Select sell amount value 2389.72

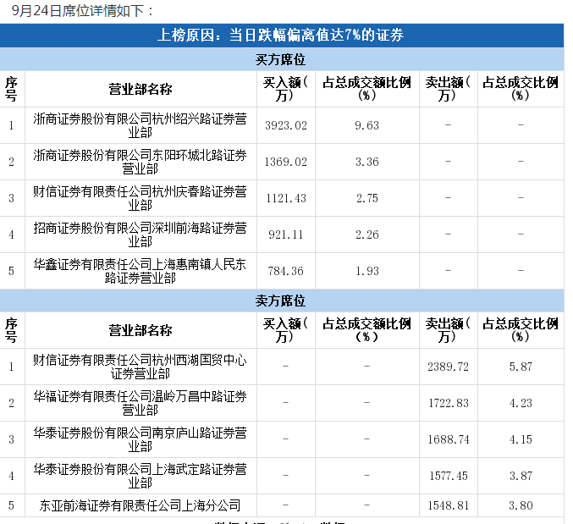[448, 367]
